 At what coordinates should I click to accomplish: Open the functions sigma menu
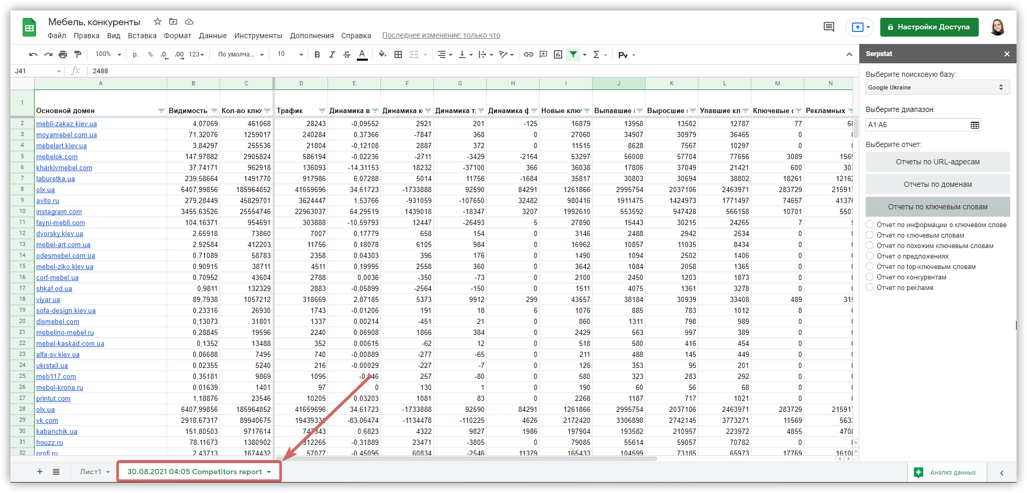click(599, 54)
